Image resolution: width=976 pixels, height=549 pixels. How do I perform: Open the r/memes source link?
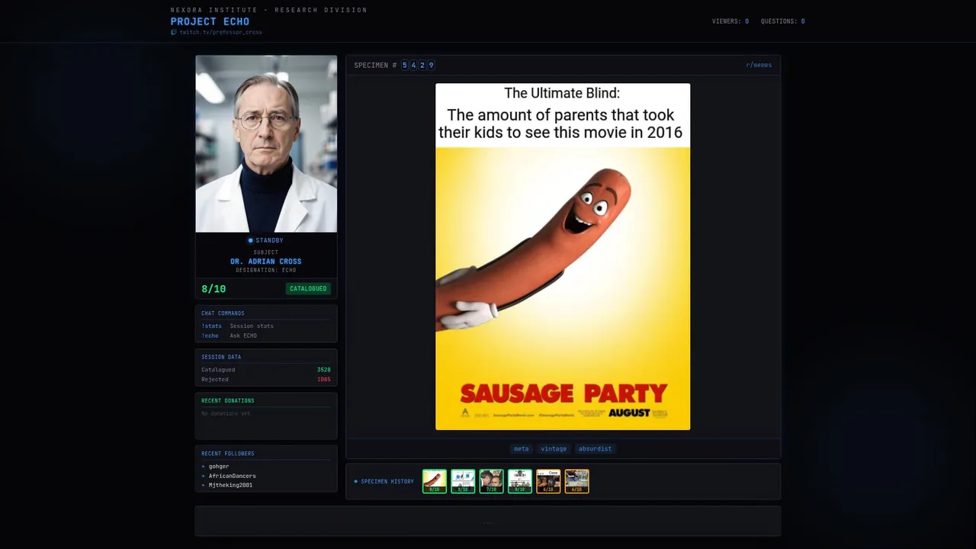click(759, 65)
